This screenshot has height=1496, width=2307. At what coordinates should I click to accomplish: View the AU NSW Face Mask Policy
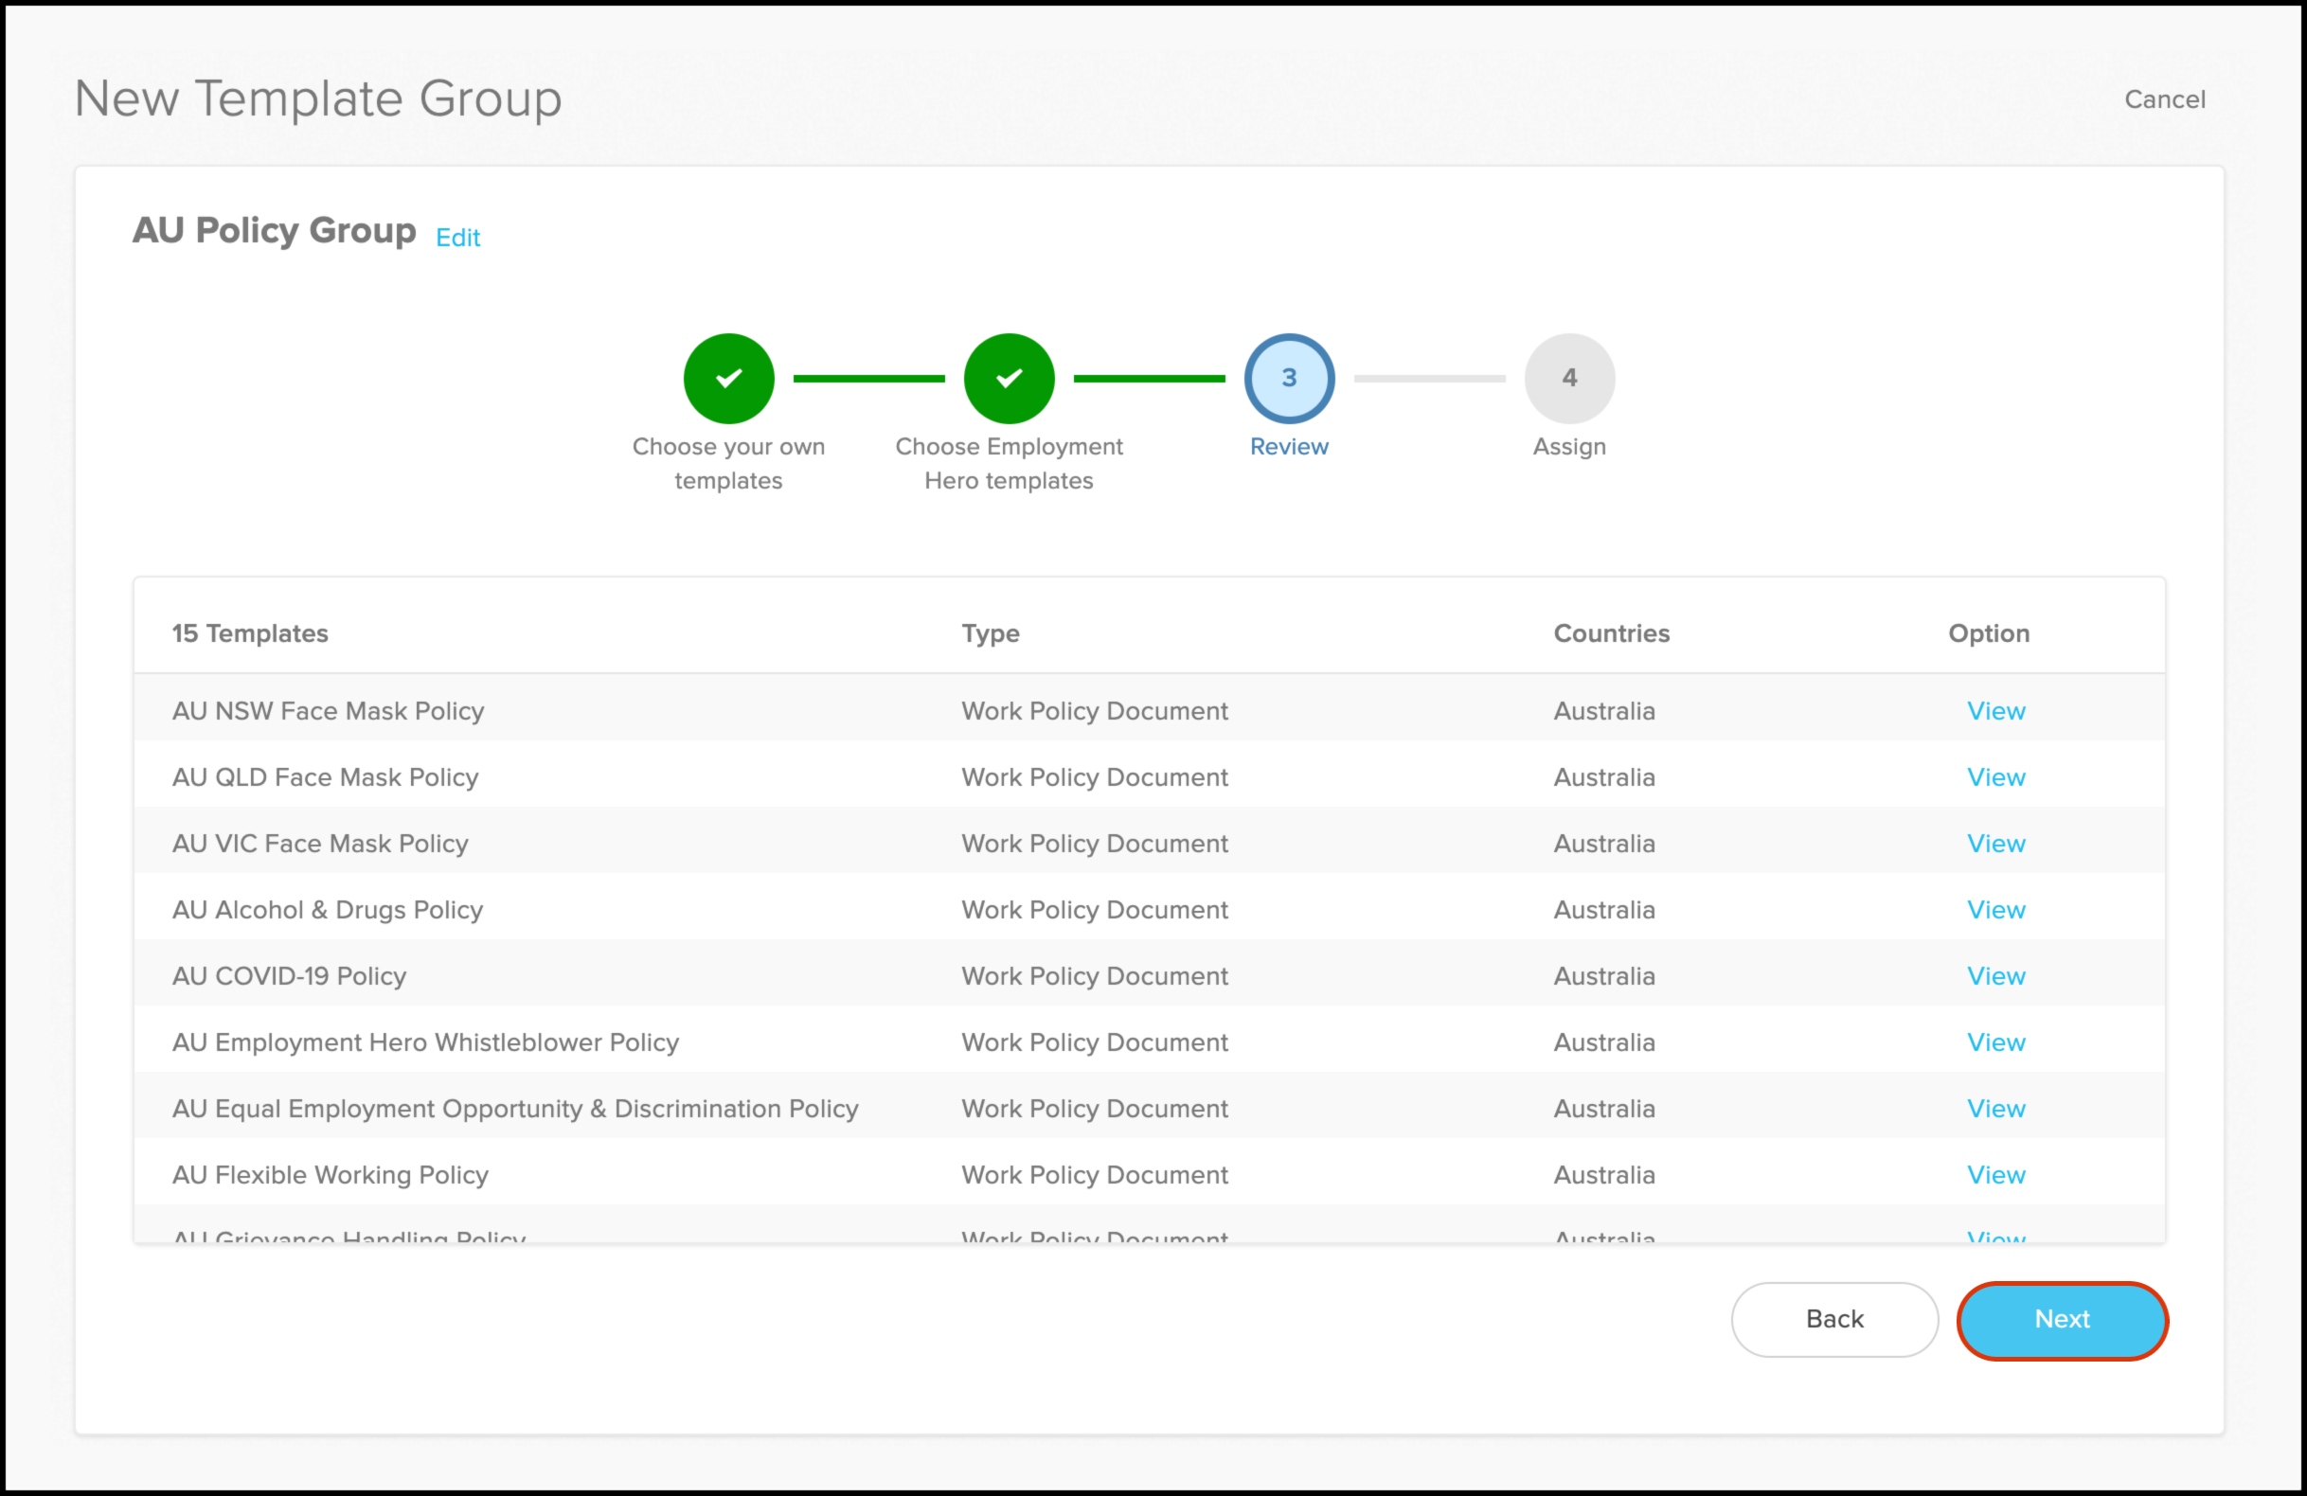click(x=1994, y=711)
